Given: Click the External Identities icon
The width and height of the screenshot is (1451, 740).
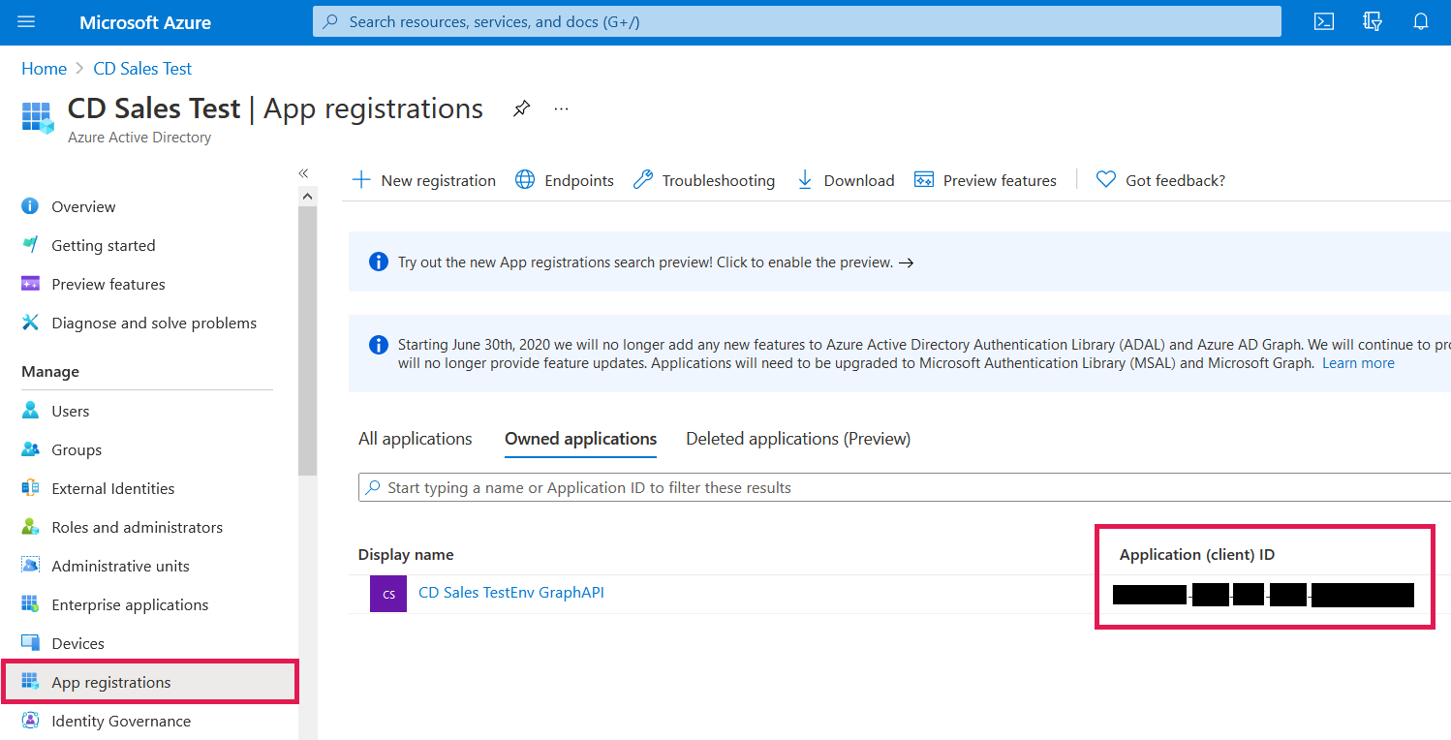Looking at the screenshot, I should coord(30,488).
